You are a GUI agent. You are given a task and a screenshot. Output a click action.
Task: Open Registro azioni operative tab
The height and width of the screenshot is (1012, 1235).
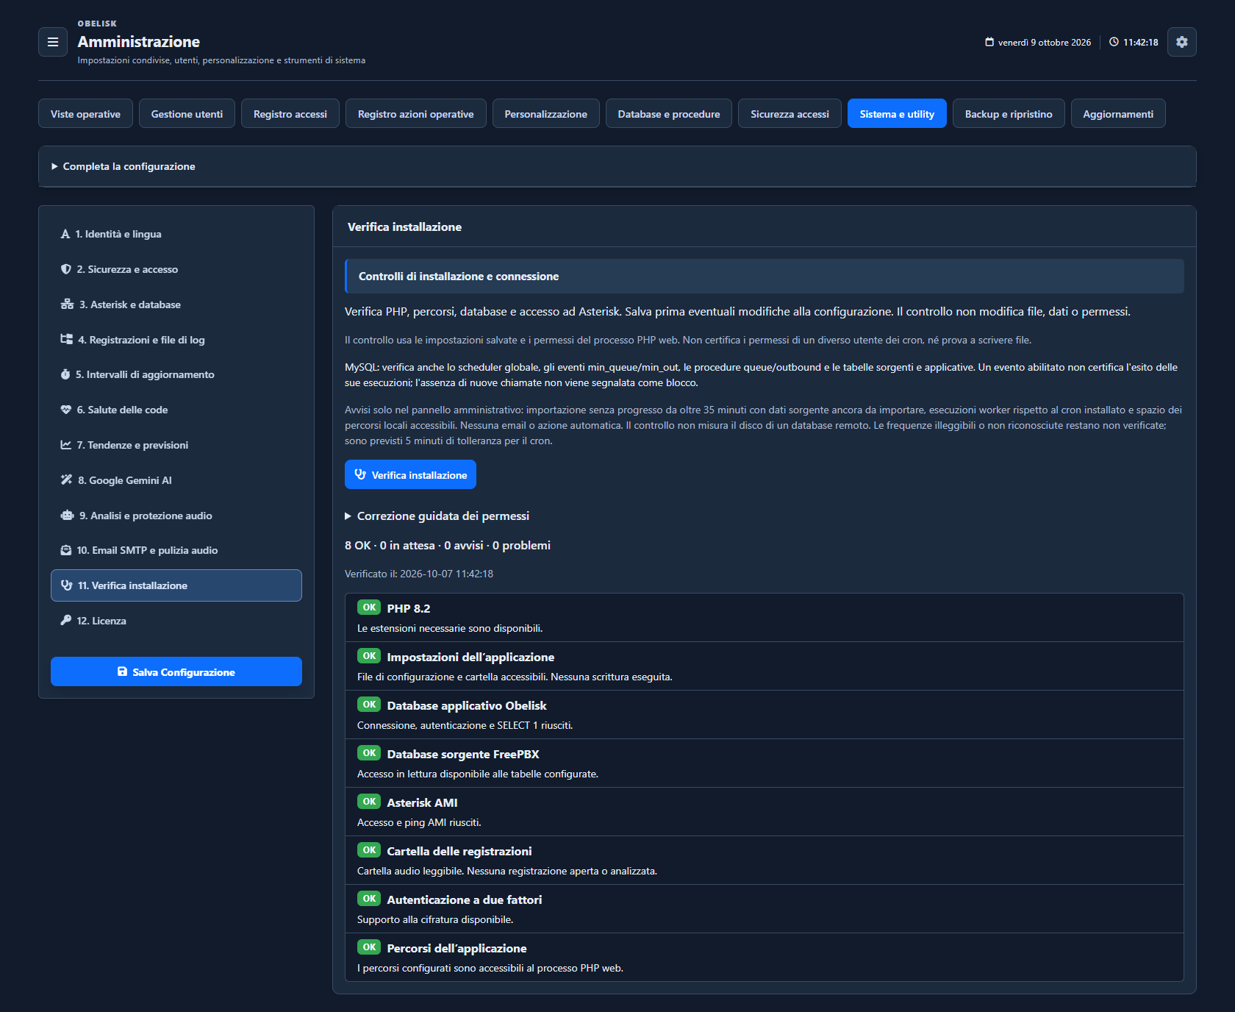416,113
